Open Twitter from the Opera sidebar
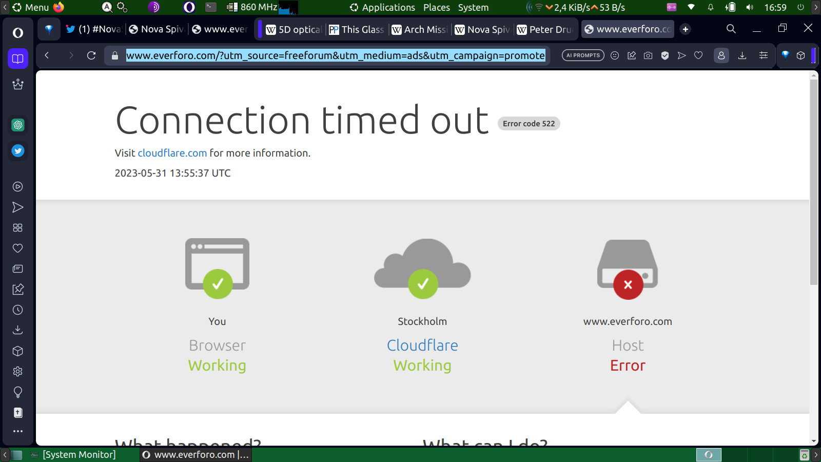 coord(18,151)
